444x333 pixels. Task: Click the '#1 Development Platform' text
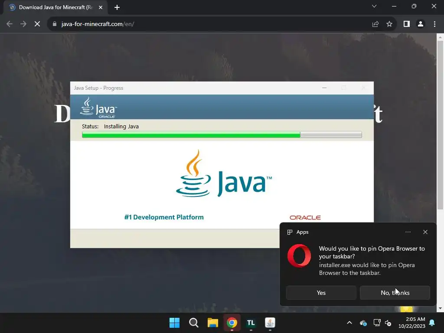(163, 217)
